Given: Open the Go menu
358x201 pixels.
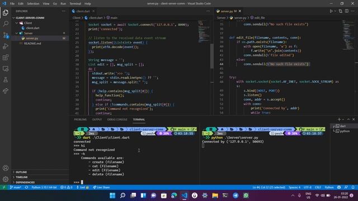Looking at the screenshot, I should (55, 3).
